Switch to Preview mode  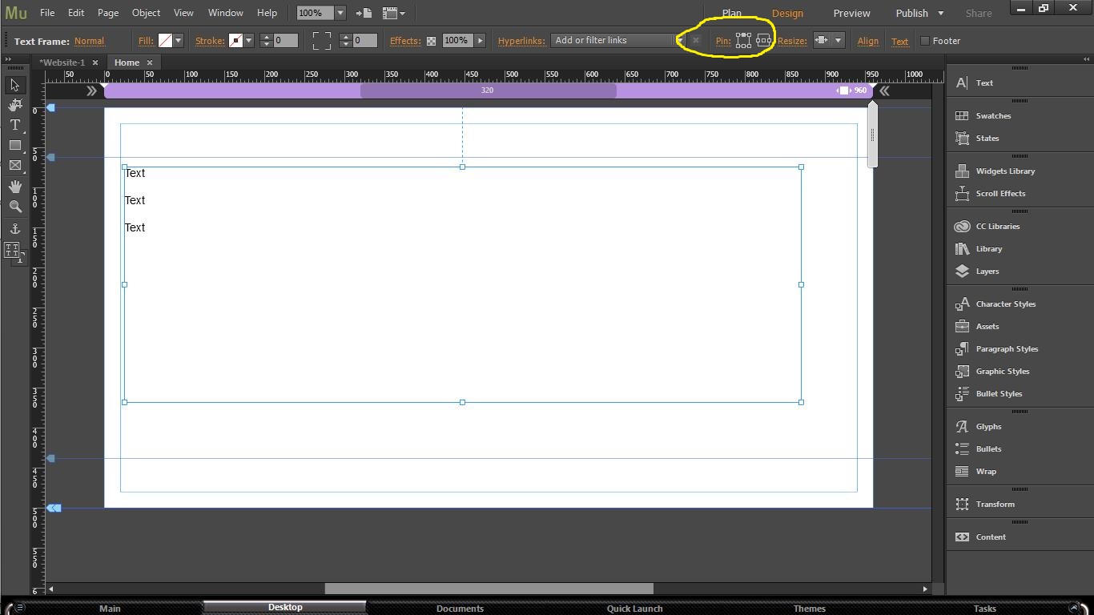[x=851, y=13]
